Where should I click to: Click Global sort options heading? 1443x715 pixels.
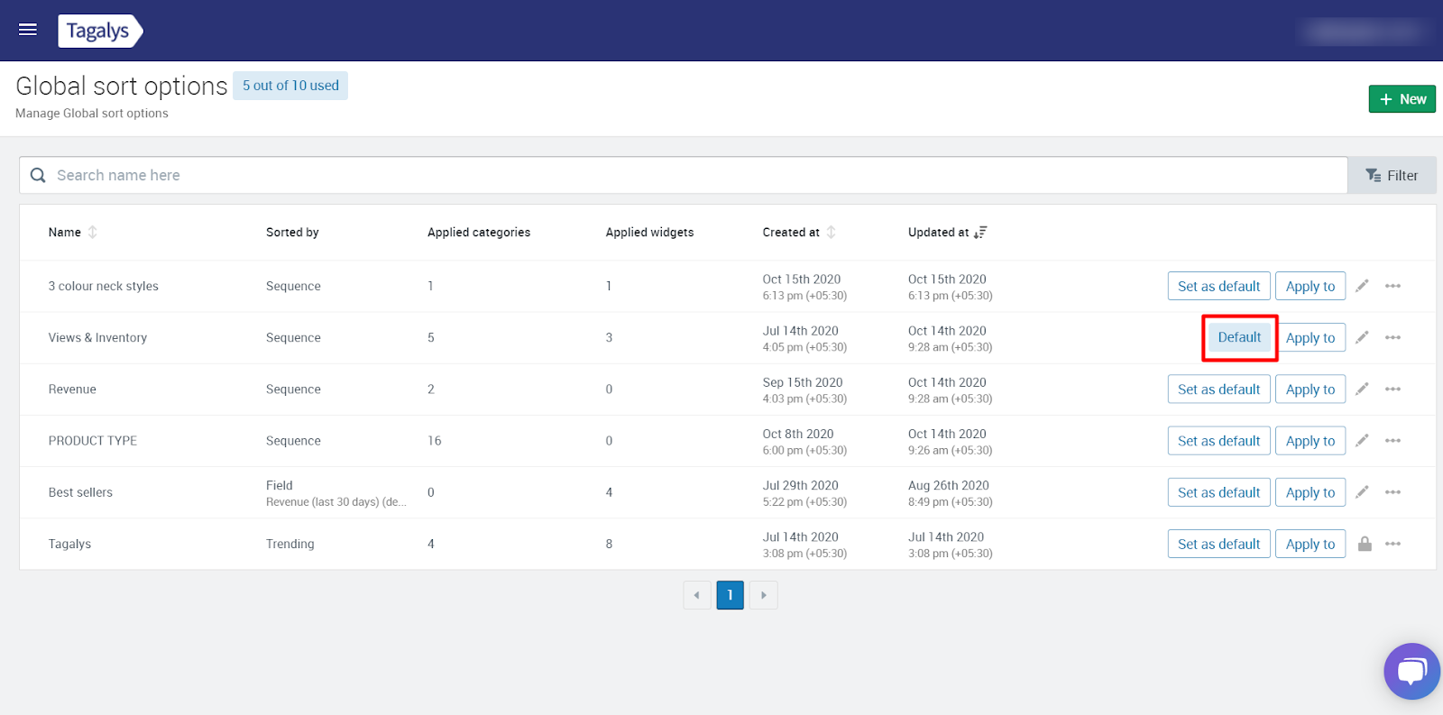[122, 86]
